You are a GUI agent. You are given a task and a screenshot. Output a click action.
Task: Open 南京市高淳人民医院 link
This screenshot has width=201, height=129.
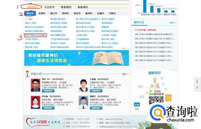[59, 23]
